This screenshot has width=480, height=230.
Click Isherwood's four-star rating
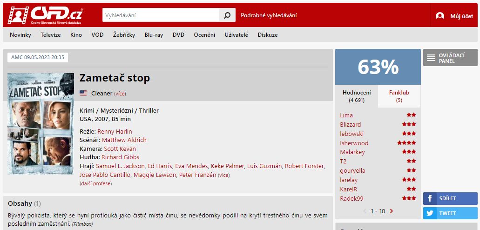406,143
